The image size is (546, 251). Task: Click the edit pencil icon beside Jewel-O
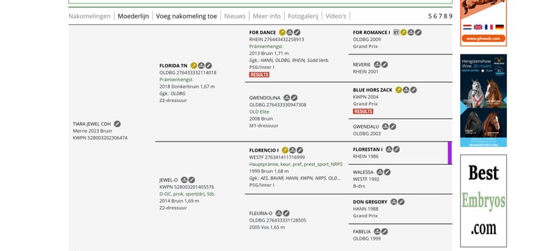(192, 180)
